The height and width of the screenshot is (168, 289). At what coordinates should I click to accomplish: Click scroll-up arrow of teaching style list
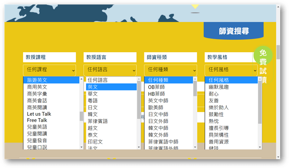[260, 79]
